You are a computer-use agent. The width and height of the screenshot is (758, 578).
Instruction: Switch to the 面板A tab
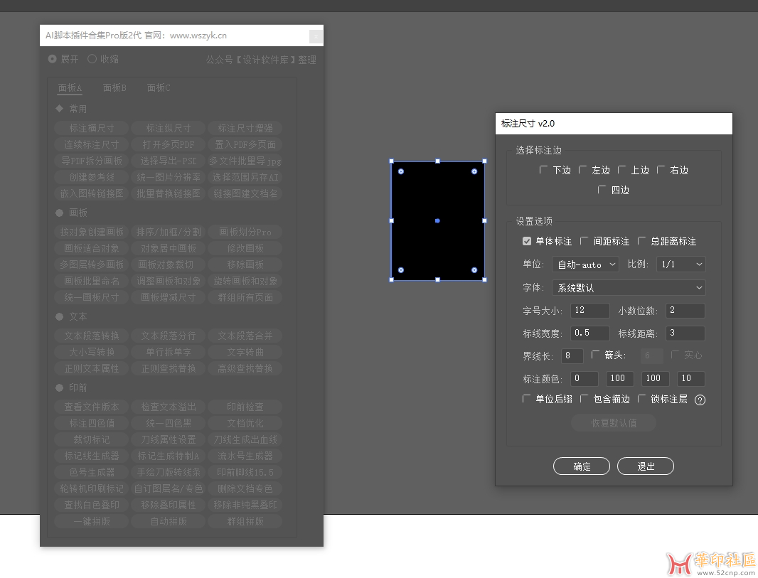point(70,88)
